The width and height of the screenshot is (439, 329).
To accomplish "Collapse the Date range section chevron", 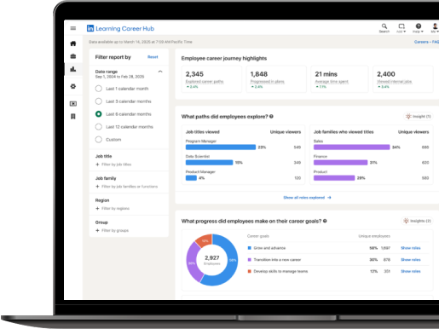I will point(160,72).
